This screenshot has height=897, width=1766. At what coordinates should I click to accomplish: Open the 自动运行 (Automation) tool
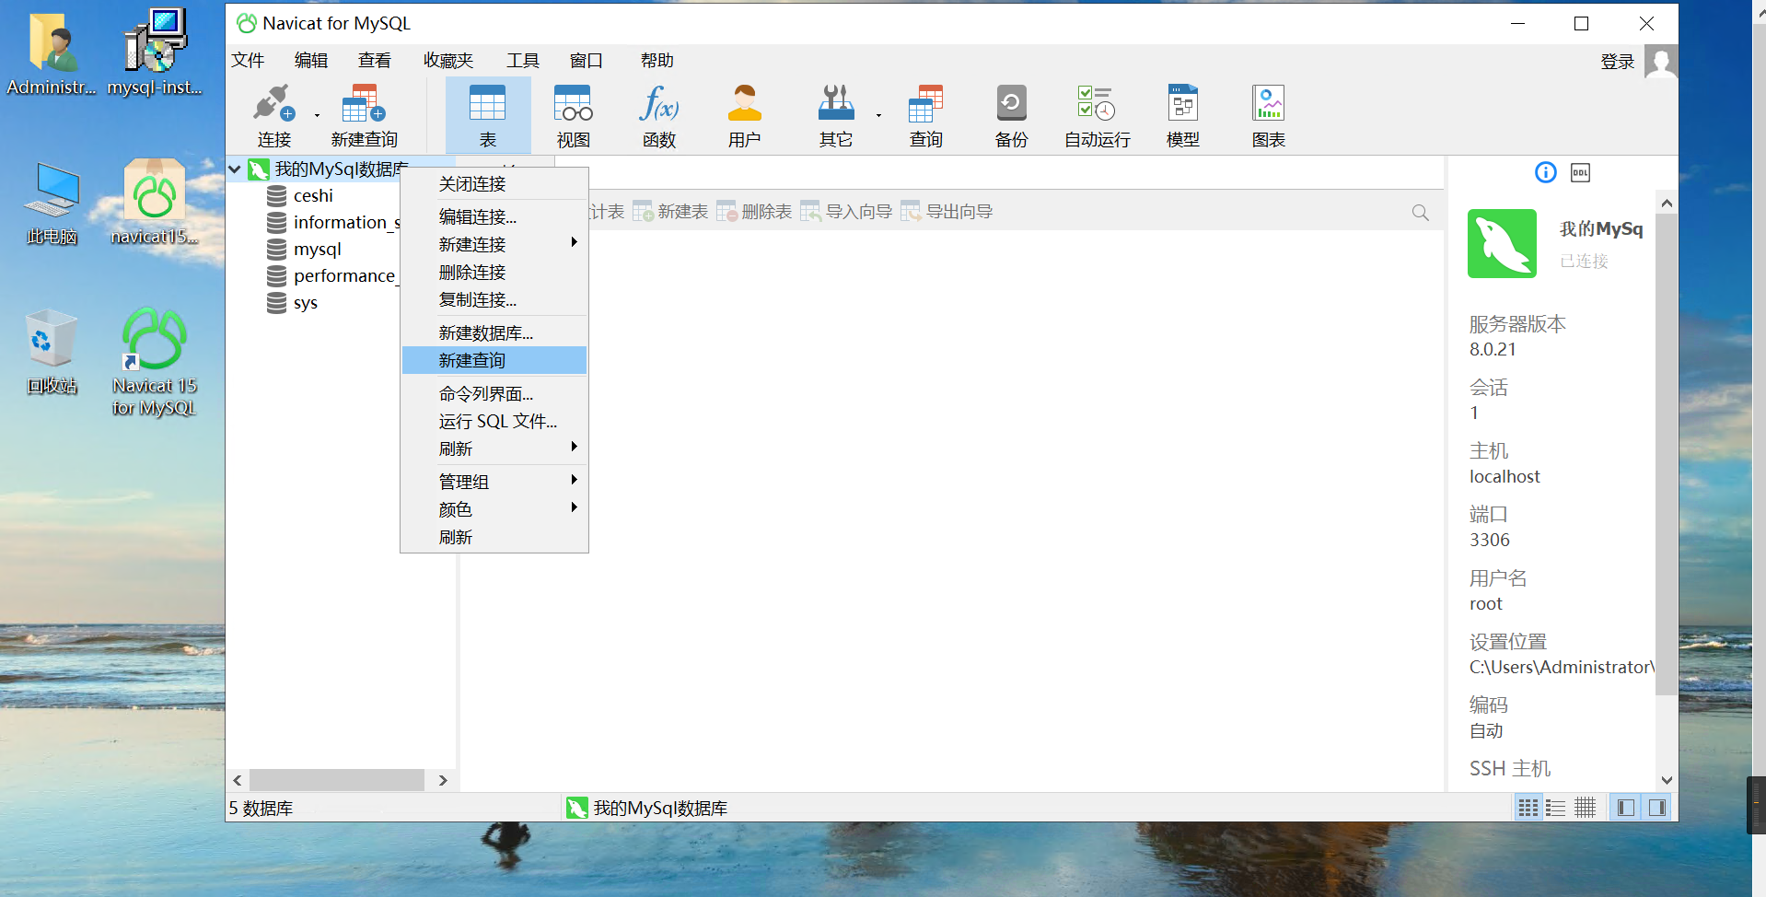pos(1097,116)
